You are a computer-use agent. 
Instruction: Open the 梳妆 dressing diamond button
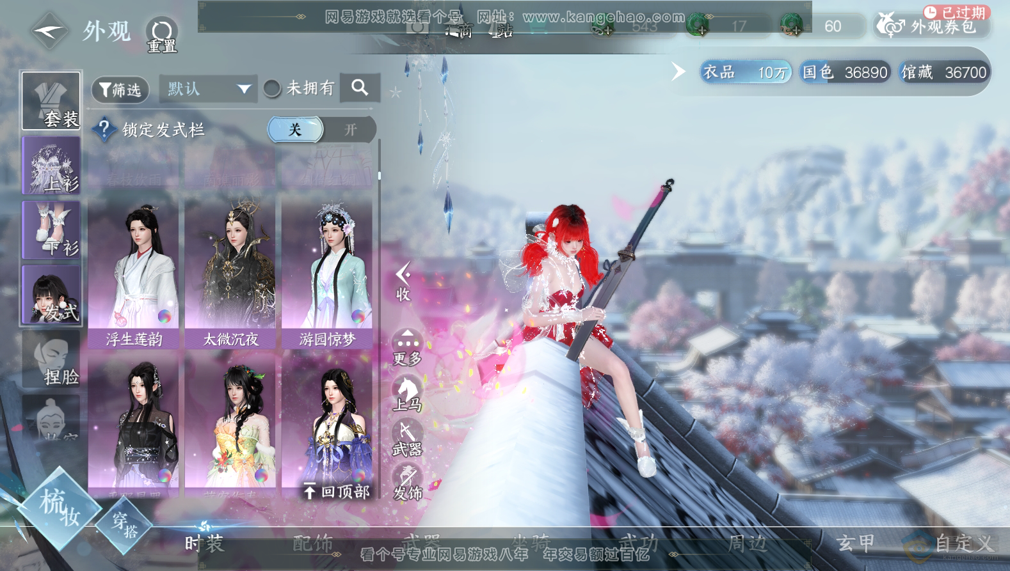[x=59, y=508]
